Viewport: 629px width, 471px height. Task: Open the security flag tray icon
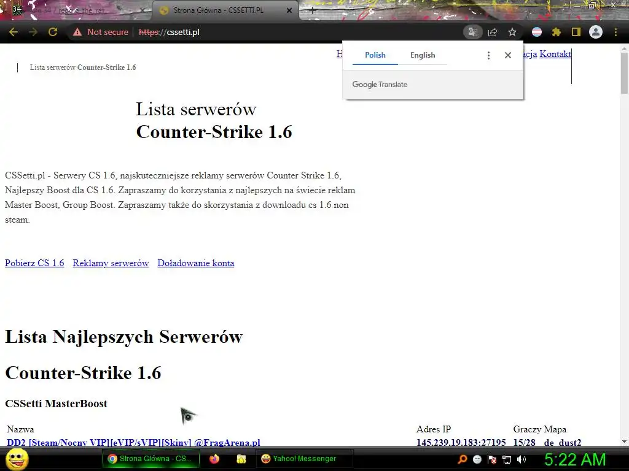pyautogui.click(x=492, y=459)
